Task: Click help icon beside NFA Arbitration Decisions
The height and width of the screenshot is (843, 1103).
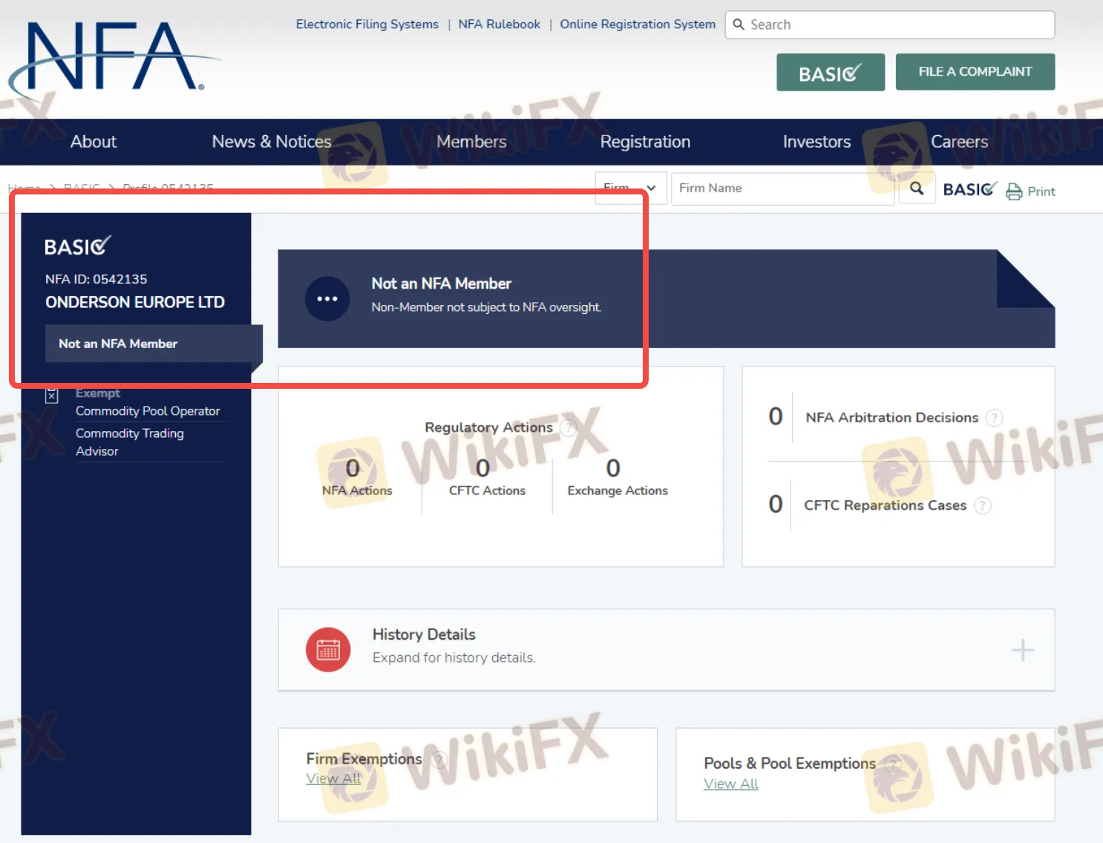Action: coord(994,418)
